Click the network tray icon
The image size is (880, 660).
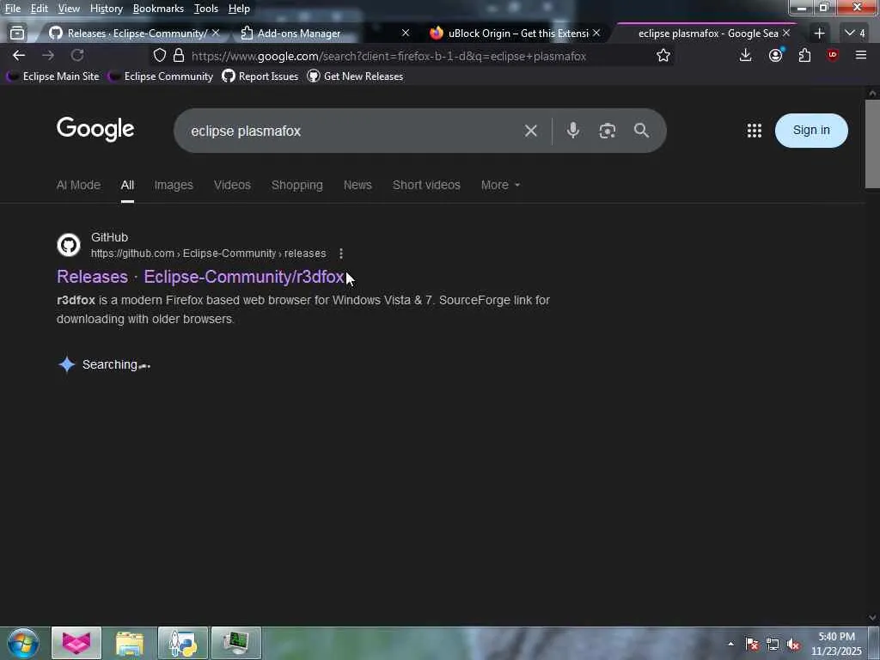(x=773, y=645)
